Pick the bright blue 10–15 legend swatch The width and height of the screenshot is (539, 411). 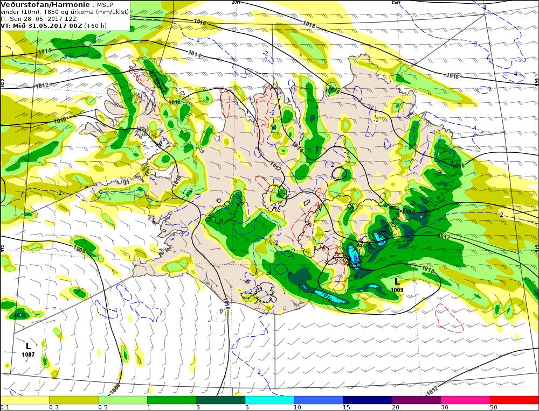[319, 400]
